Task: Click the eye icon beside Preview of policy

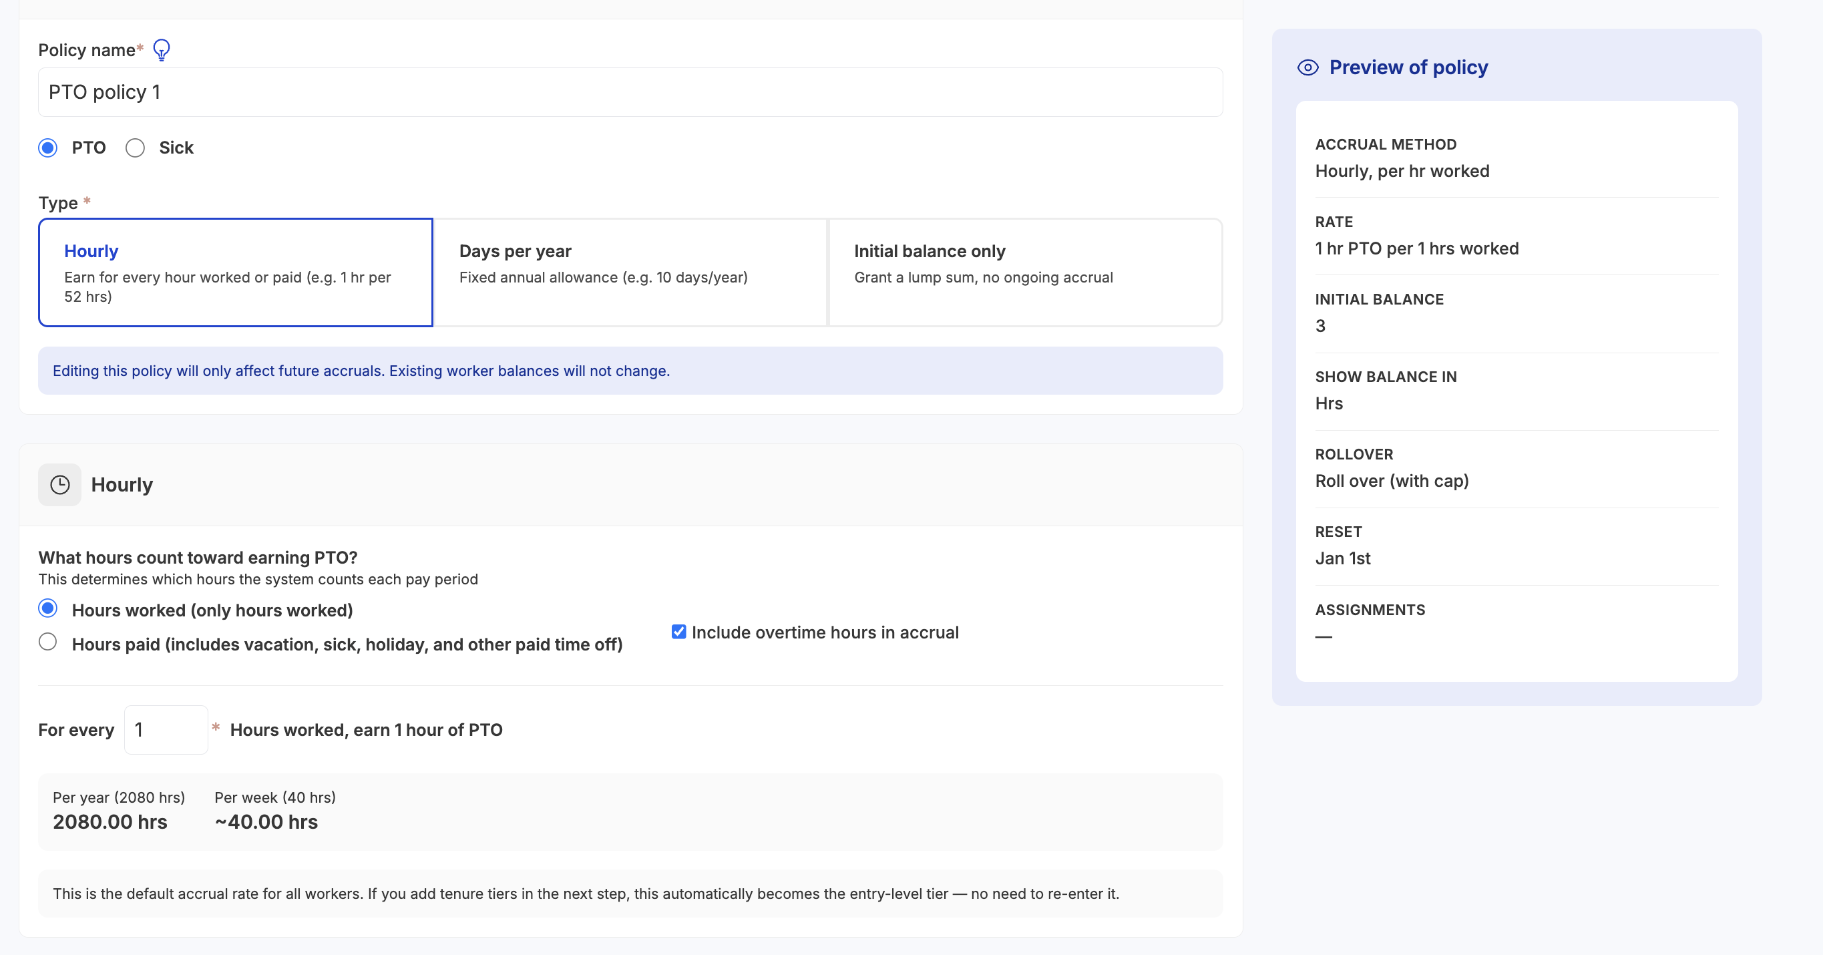Action: 1309,67
